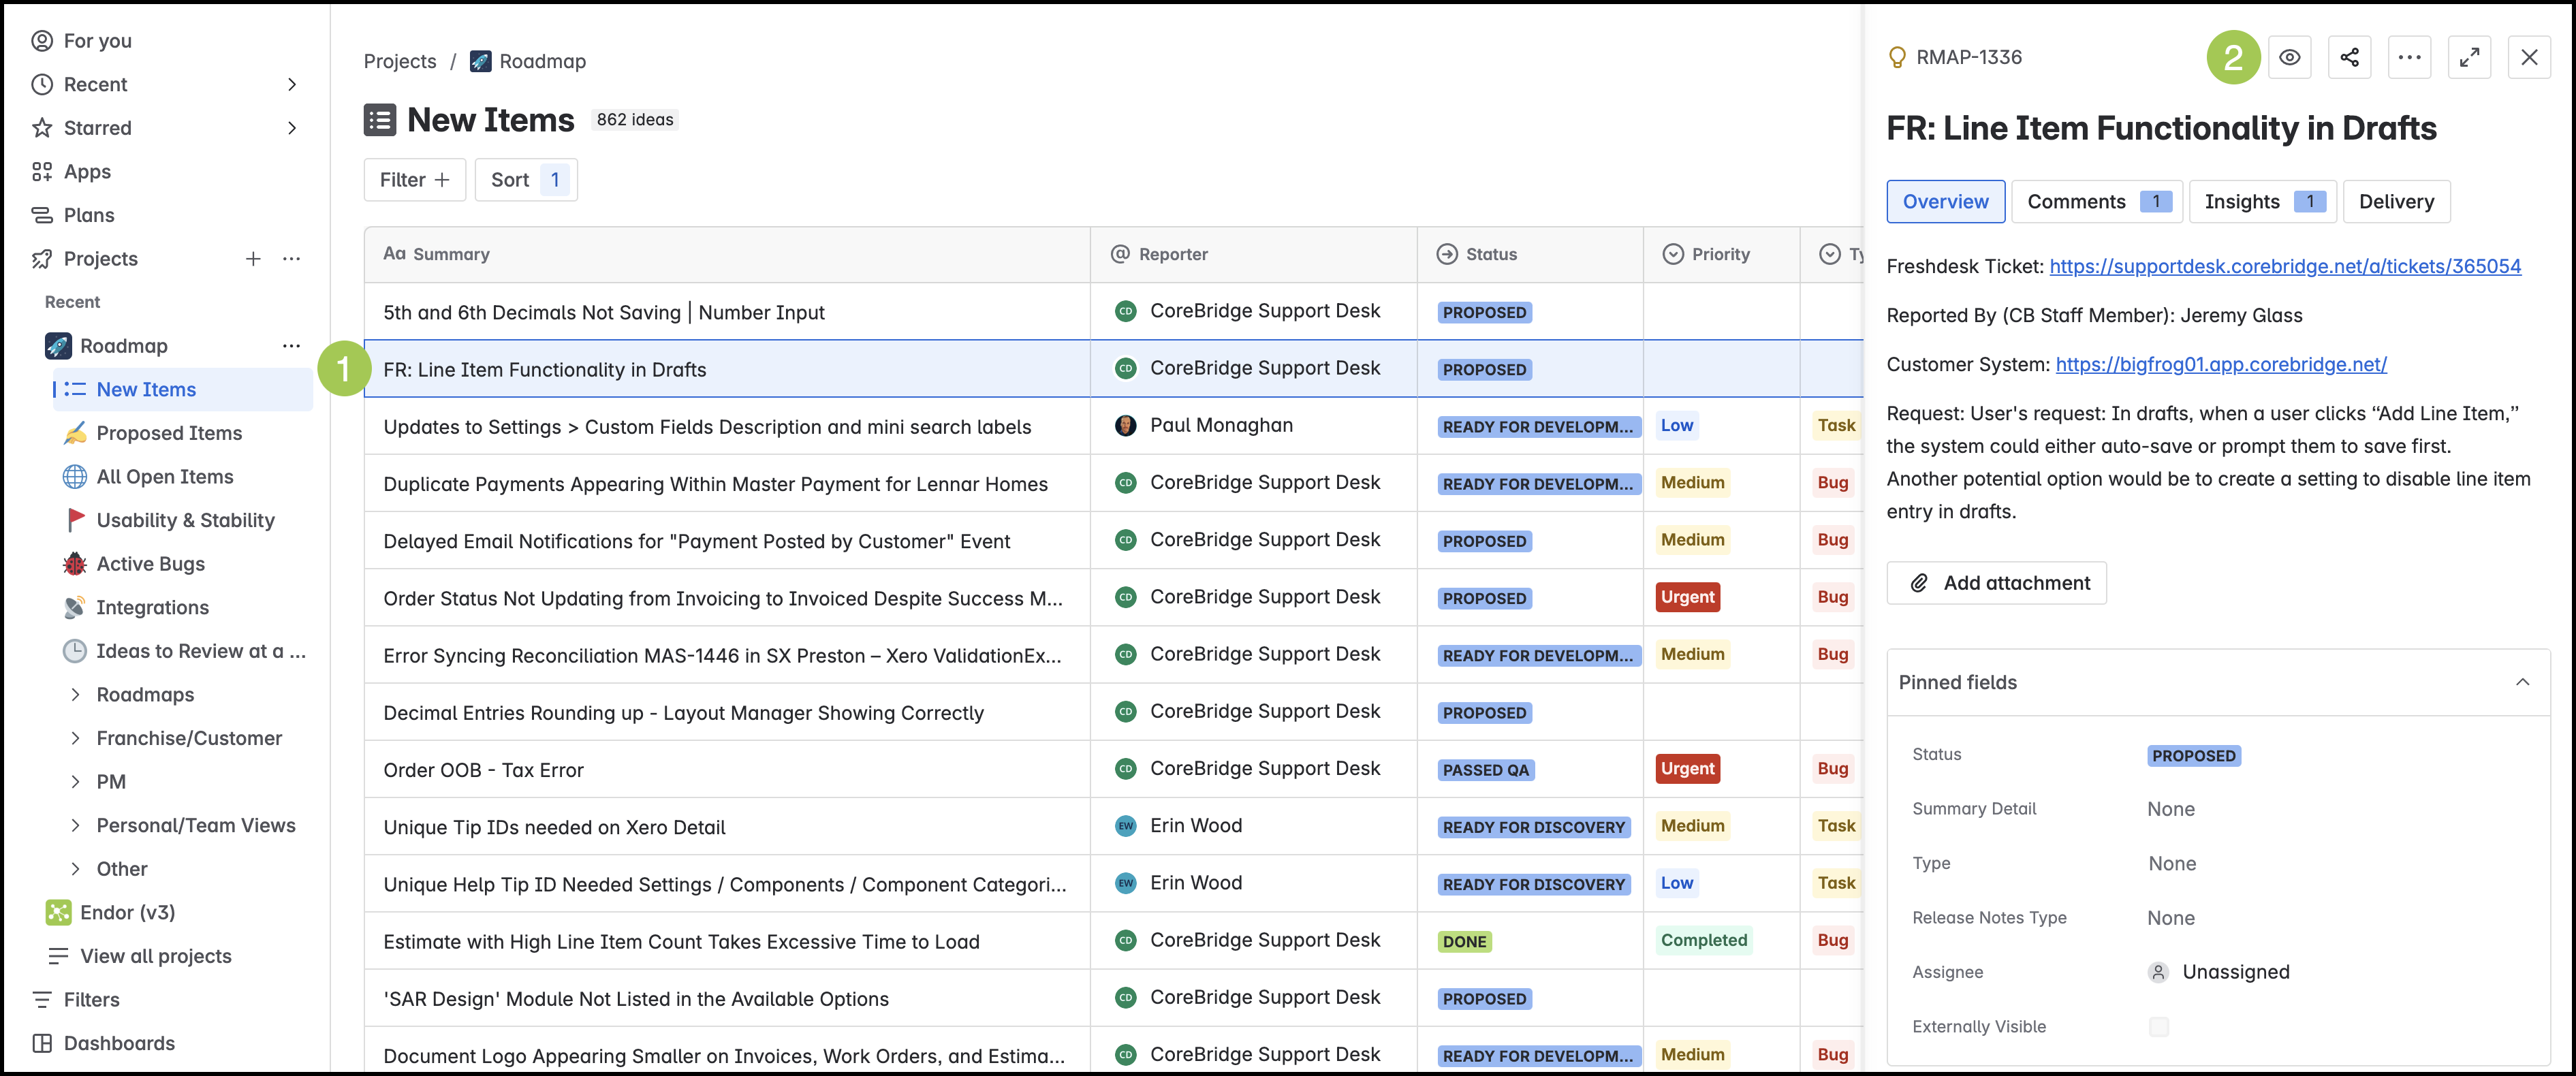
Task: Open the Apps section in sidebar
Action: [87, 172]
